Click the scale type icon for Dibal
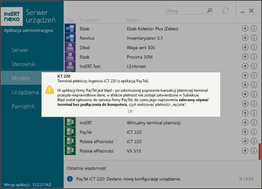This screenshot has width=262, height=189. pos(70,47)
